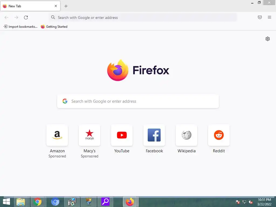Open the Facebook shortcut tile
276x207 pixels.
click(154, 135)
